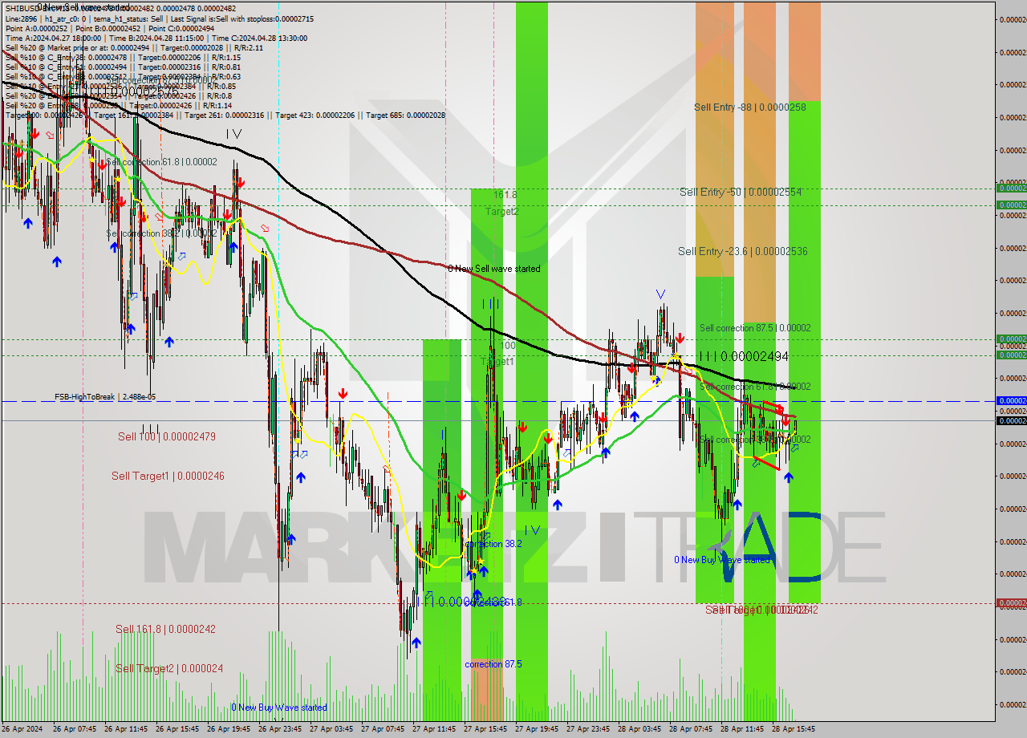Click '27 Apr 23:45' on the time axis
This screenshot has width=1027, height=738.
[x=590, y=729]
